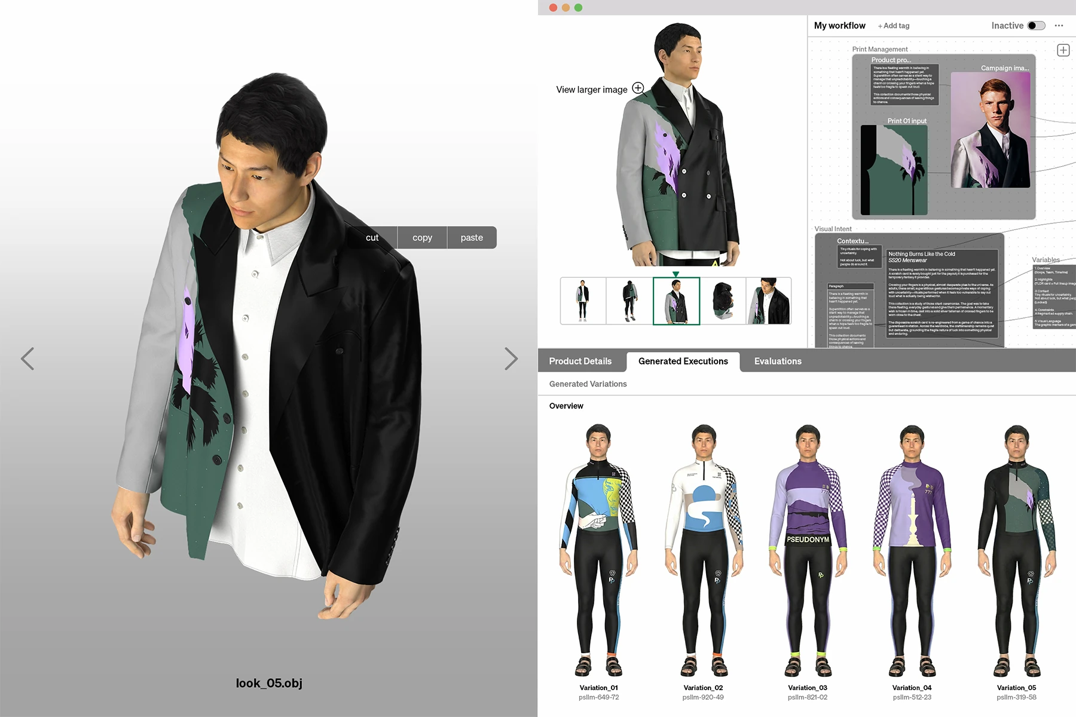Select the second full-body back view thumbnail
Screen dimensions: 1076x717
click(x=629, y=301)
